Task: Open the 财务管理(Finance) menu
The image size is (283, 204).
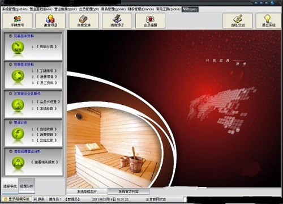Action: (x=140, y=9)
